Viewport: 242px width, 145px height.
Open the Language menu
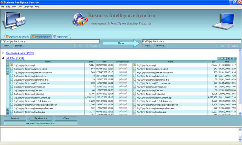pyautogui.click(x=28, y=7)
